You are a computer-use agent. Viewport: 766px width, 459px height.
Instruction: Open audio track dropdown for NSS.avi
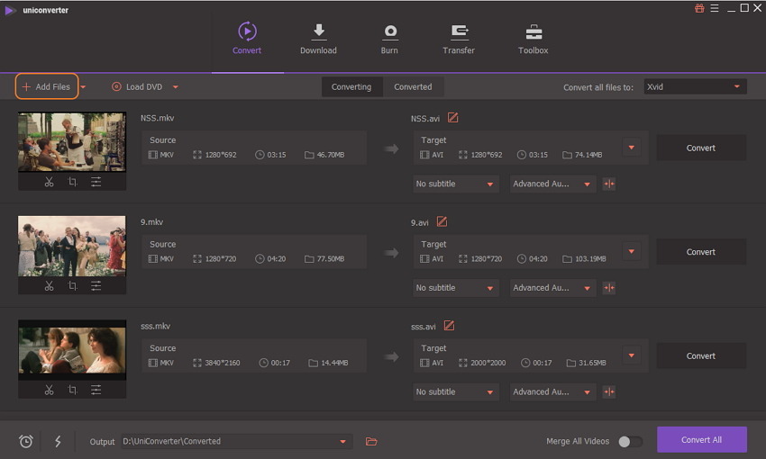tap(552, 184)
